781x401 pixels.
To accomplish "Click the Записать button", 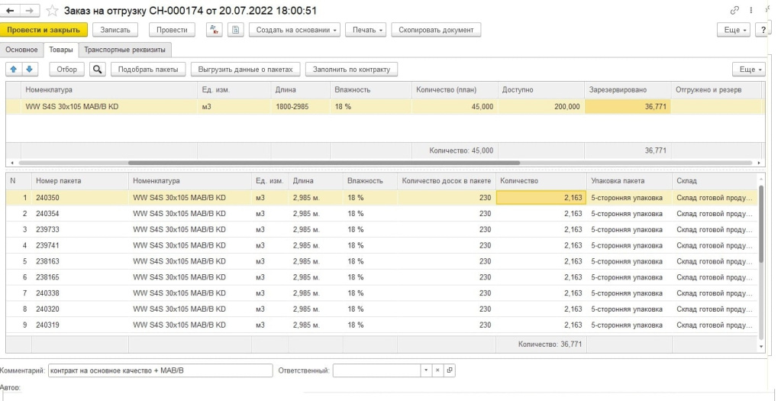I will tap(115, 30).
